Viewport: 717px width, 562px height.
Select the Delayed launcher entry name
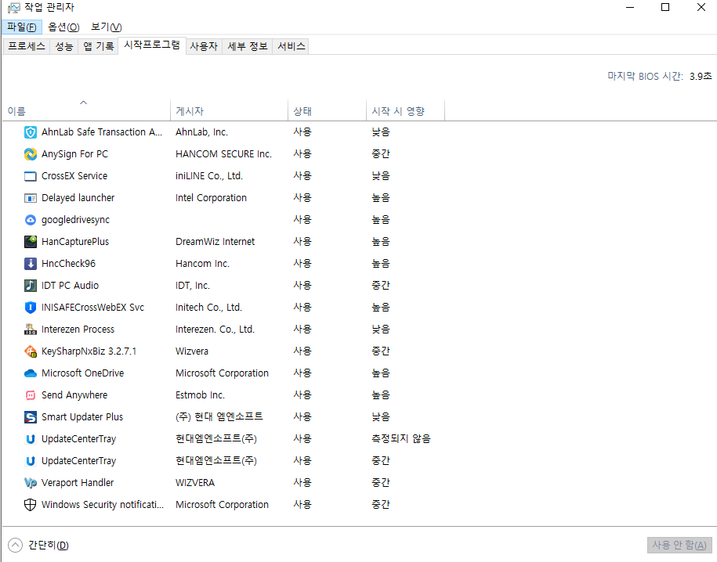coord(78,198)
